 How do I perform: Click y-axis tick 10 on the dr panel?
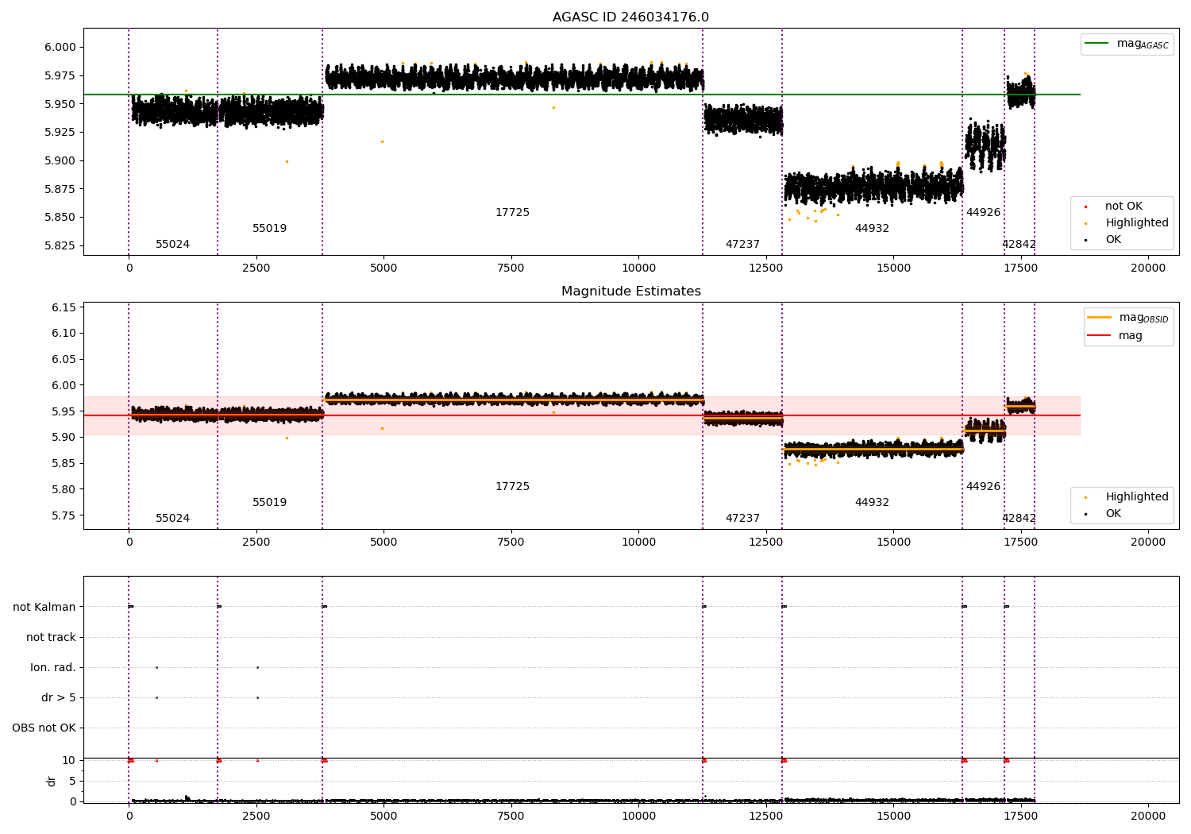coord(69,760)
